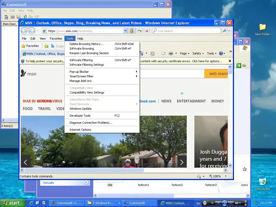Viewport: 276px width, 207px height.
Task: Click the IE address bar URL field
Action: pos(83,31)
